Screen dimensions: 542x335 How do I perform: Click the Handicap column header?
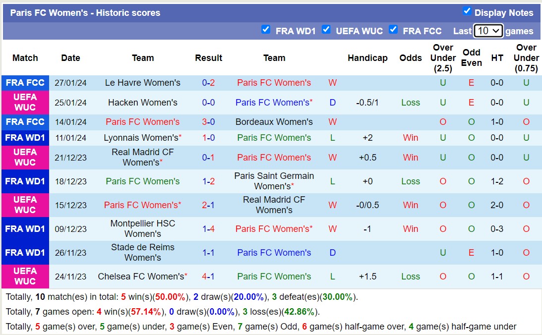coord(367,58)
